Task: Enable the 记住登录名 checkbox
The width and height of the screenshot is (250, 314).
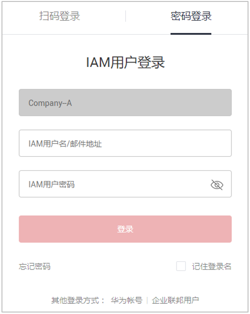Action: (x=181, y=266)
